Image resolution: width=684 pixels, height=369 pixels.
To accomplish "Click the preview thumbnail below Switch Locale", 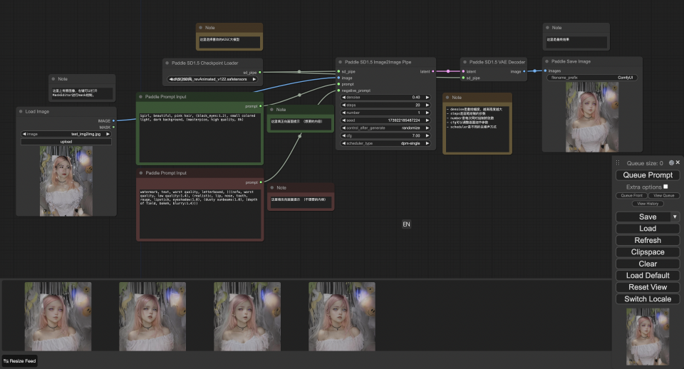I will pyautogui.click(x=648, y=336).
